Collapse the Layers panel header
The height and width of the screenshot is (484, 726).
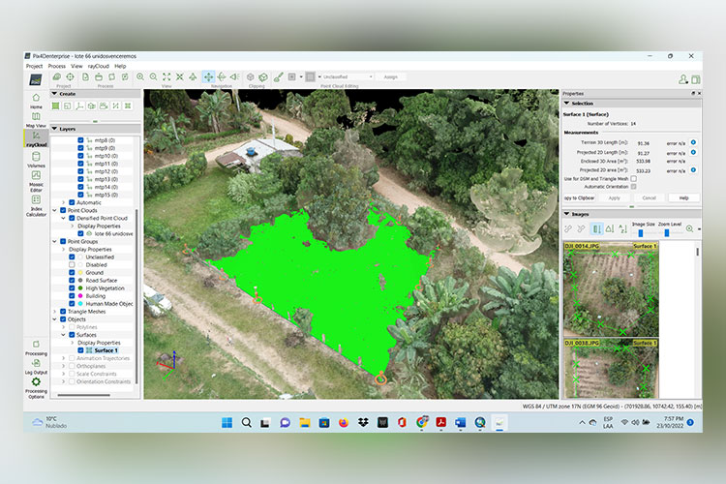coord(55,128)
